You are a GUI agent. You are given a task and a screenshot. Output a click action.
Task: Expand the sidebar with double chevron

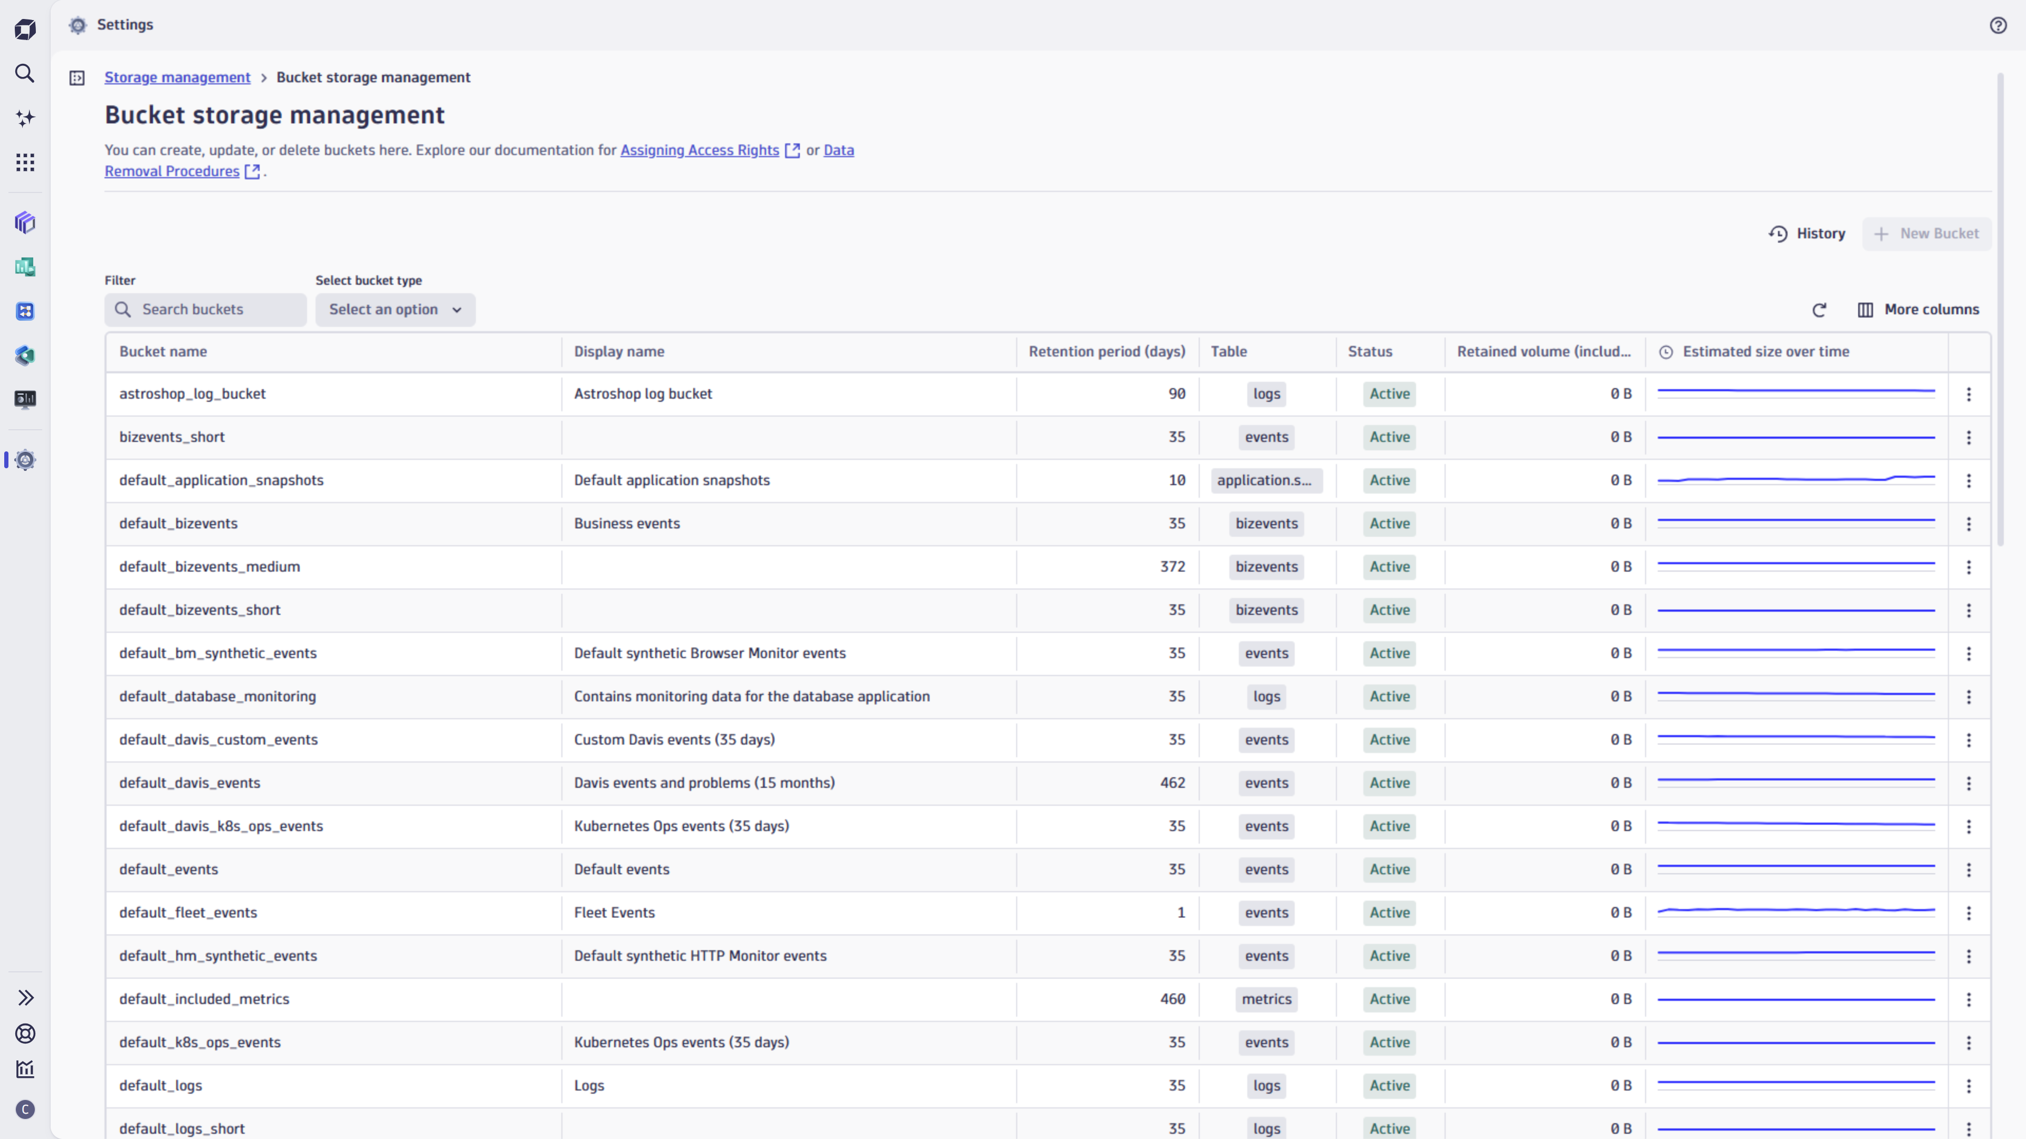25,998
